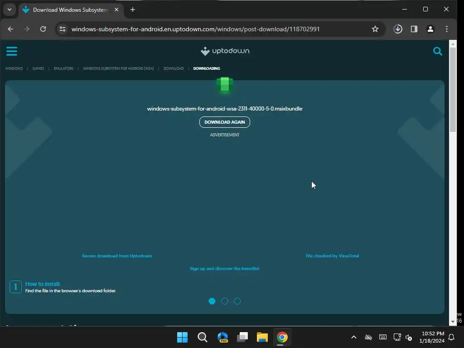Open the Uptodown hamburger menu
464x348 pixels.
tap(12, 51)
